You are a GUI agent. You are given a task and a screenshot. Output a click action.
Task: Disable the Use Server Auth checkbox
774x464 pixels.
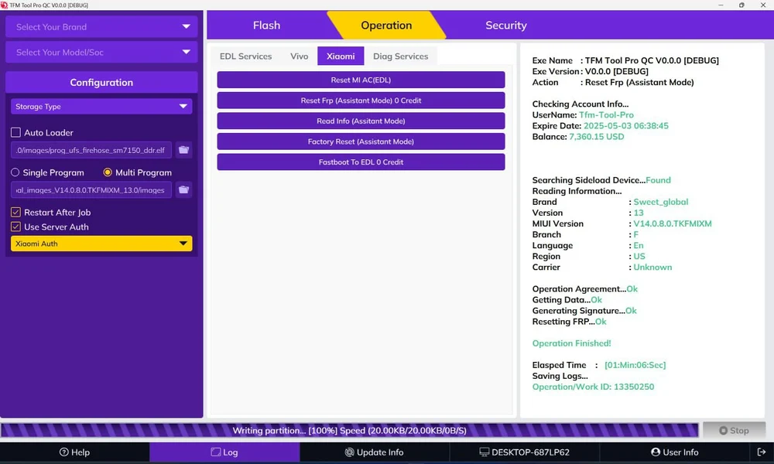point(16,227)
